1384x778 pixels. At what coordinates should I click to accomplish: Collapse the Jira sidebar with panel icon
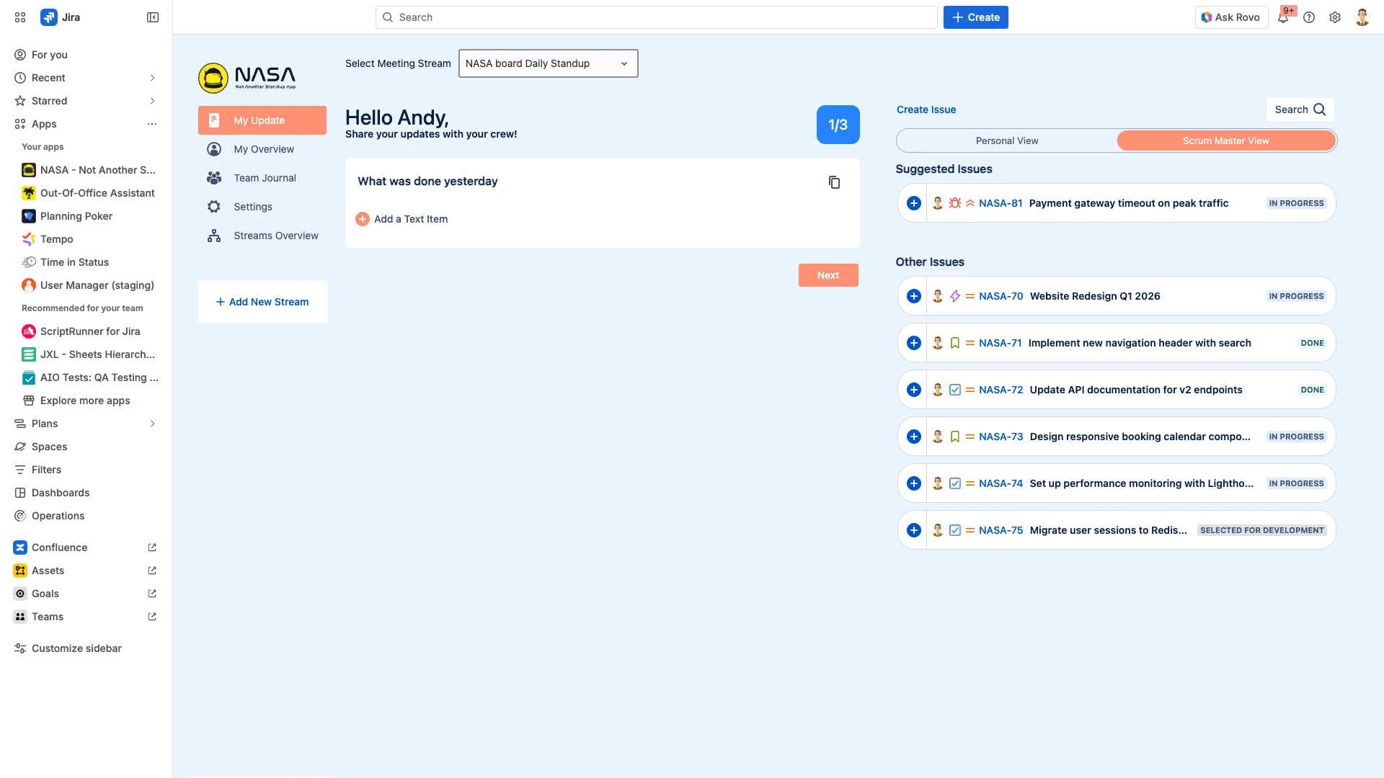pyautogui.click(x=153, y=17)
